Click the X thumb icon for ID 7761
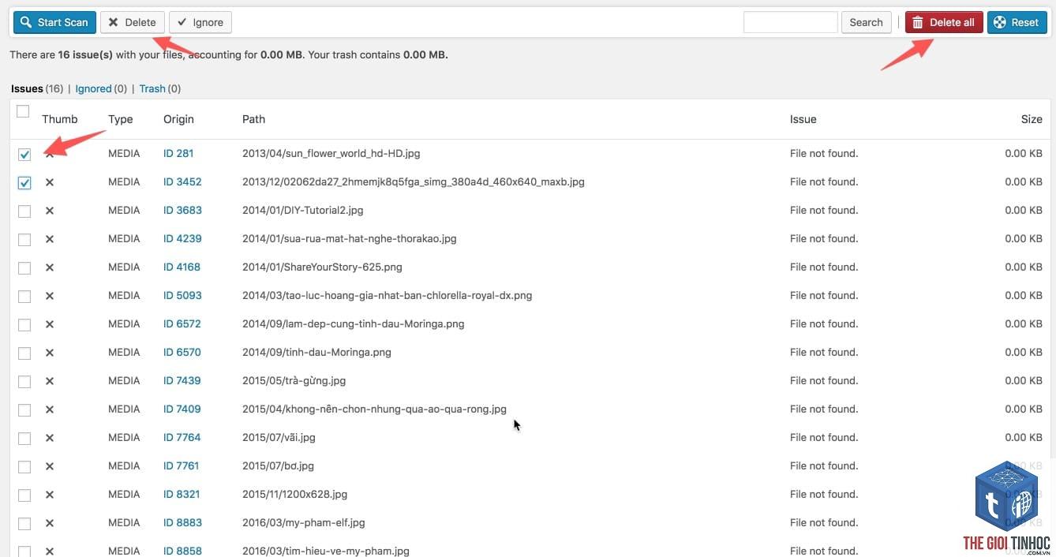 tap(50, 466)
